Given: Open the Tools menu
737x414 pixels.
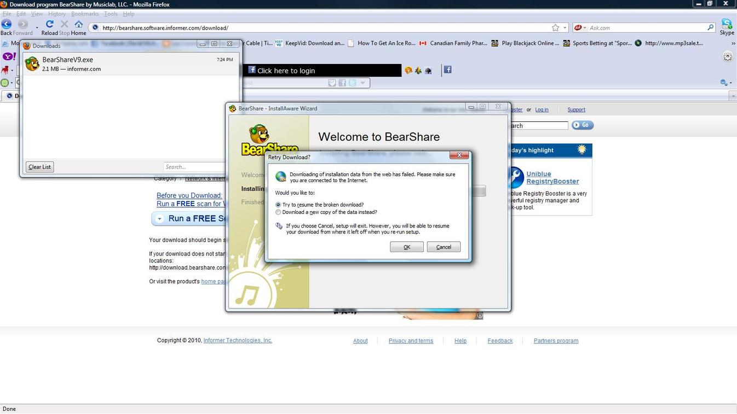Looking at the screenshot, I should pyautogui.click(x=111, y=14).
